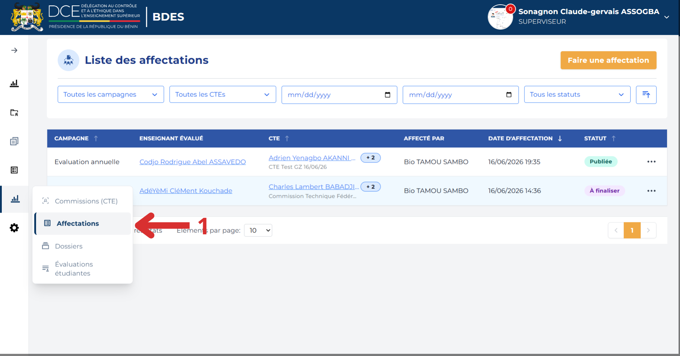
Task: Open the Tous les statuts dropdown
Action: pos(577,94)
